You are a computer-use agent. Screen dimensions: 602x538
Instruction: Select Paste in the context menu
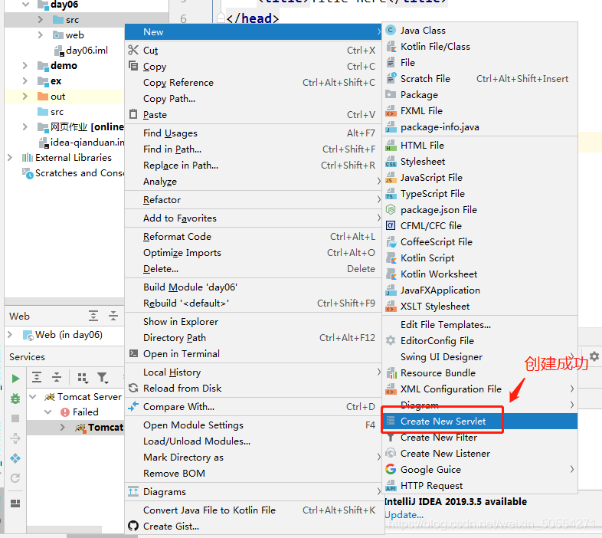pos(253,115)
